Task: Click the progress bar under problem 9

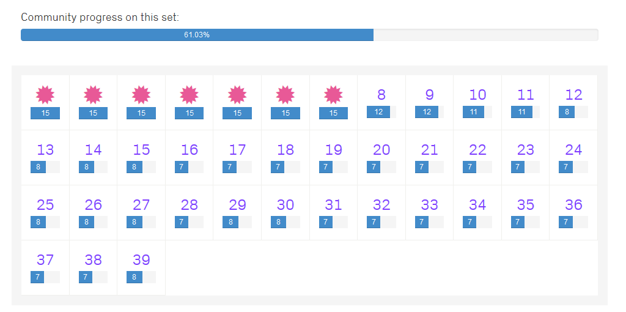Action: (429, 112)
